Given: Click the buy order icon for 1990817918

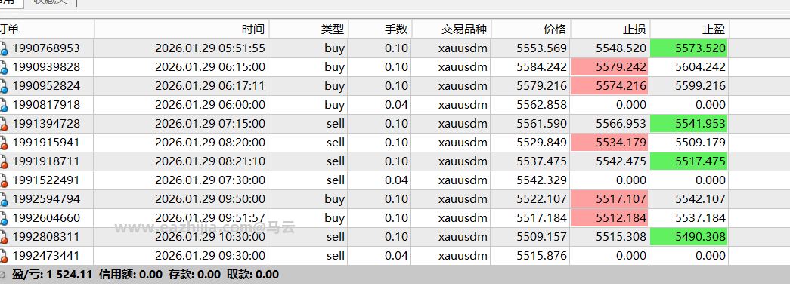Looking at the screenshot, I should click(x=4, y=105).
